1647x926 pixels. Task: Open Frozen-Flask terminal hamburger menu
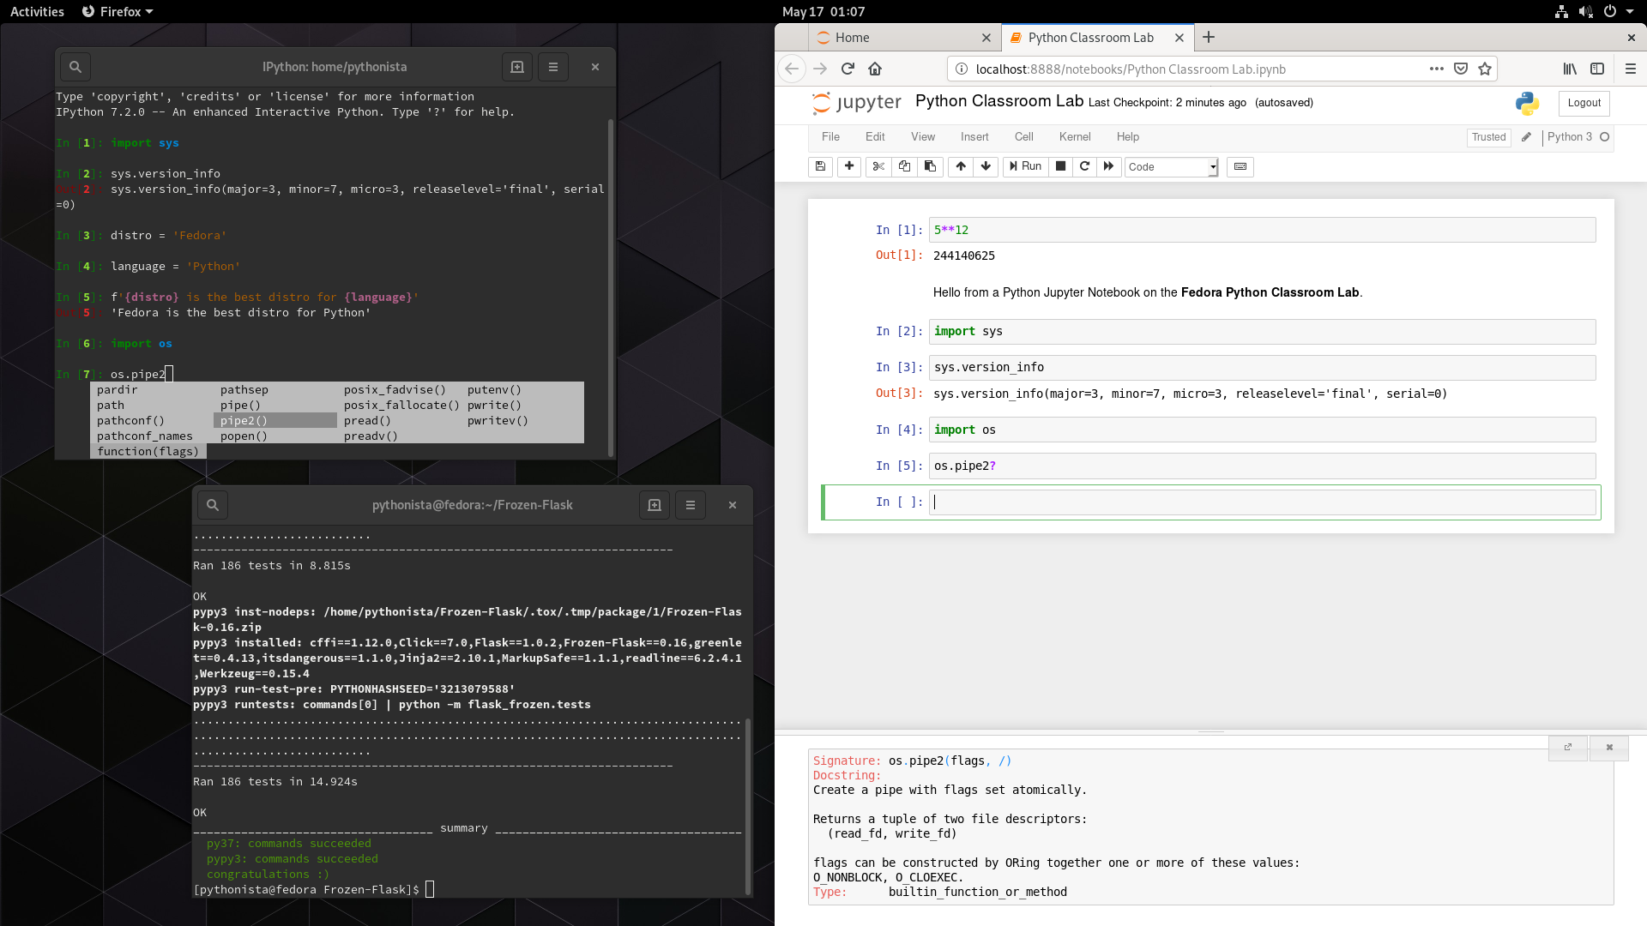point(691,505)
